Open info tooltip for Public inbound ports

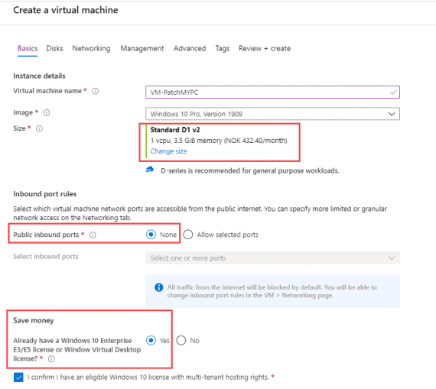[93, 235]
